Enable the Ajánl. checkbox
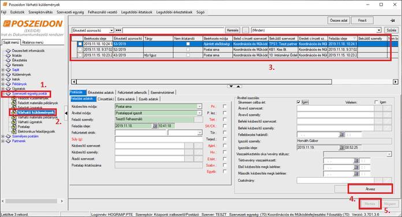The image size is (402, 217). click(x=225, y=145)
